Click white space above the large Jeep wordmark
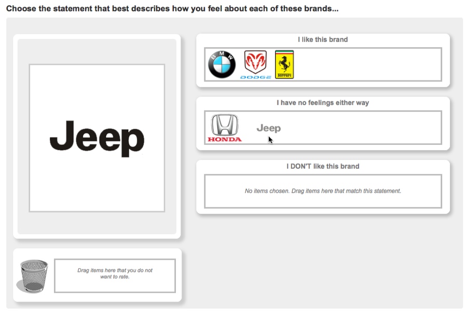 point(97,88)
